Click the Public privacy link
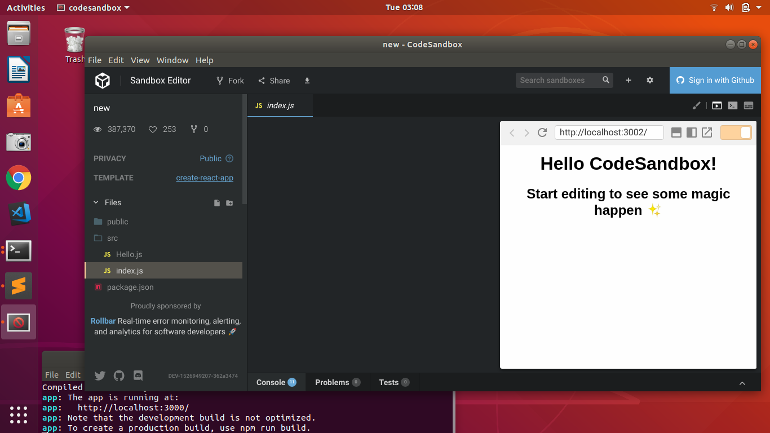This screenshot has height=433, width=770. tap(211, 158)
